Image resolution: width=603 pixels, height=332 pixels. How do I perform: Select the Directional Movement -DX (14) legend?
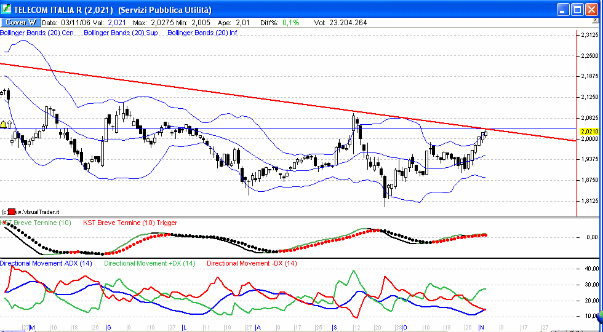(x=252, y=263)
